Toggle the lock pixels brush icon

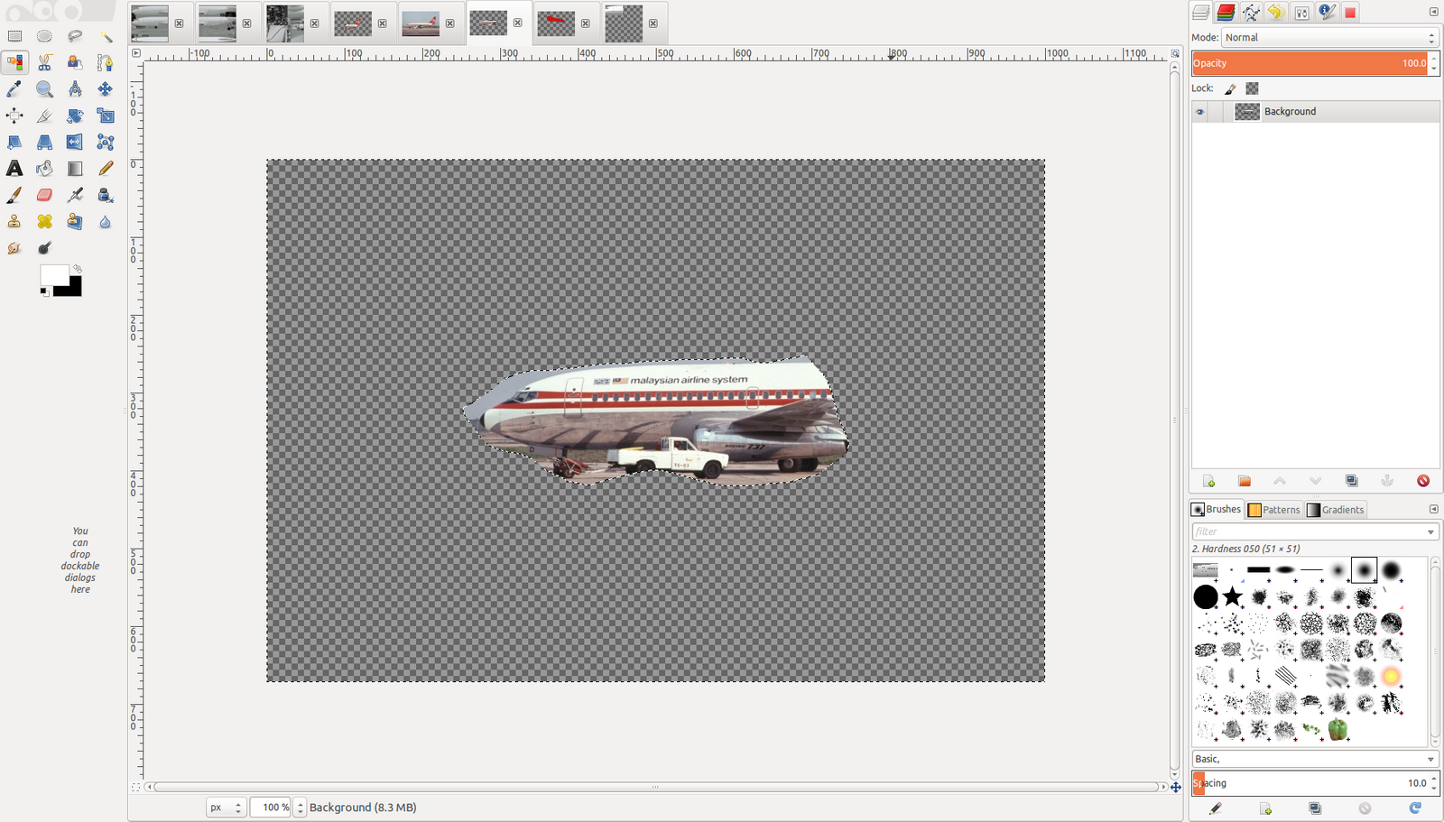pyautogui.click(x=1230, y=88)
